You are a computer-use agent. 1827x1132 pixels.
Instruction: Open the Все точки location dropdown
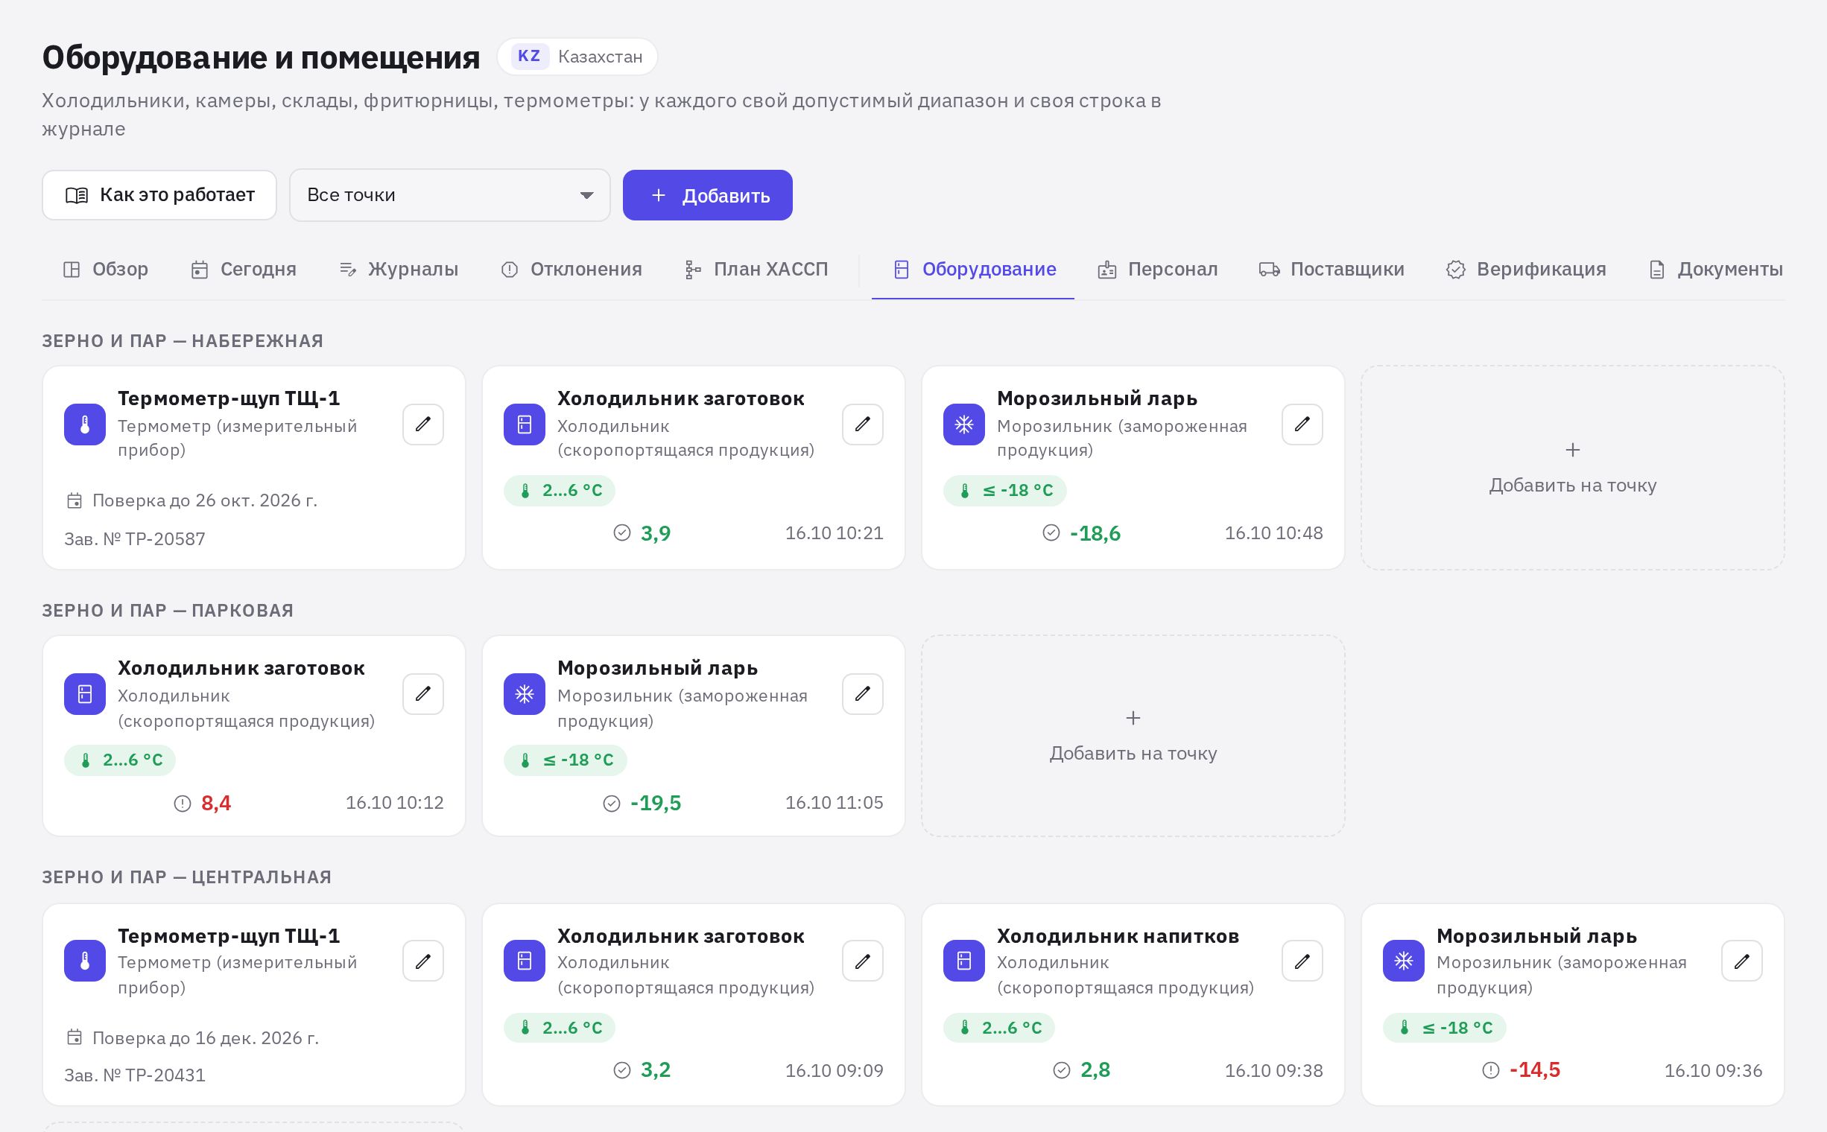[450, 195]
